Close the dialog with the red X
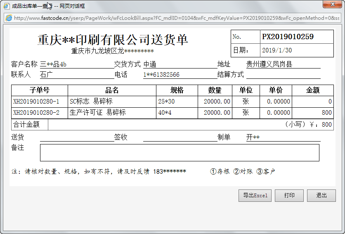This screenshot has width=345, height=234. click(332, 4)
